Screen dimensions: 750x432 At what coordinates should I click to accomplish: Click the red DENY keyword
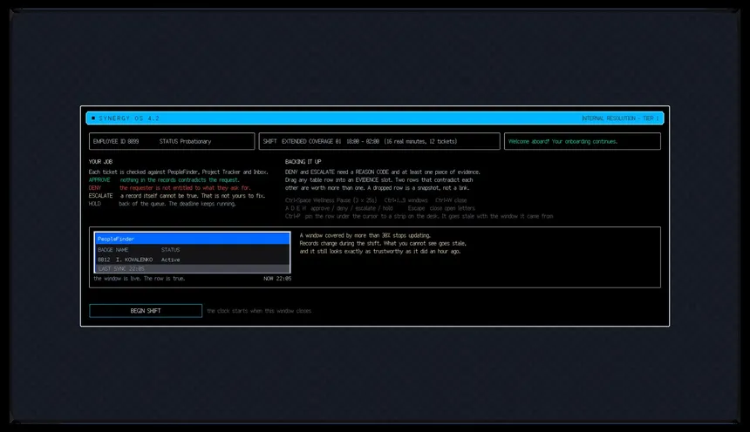pyautogui.click(x=95, y=188)
